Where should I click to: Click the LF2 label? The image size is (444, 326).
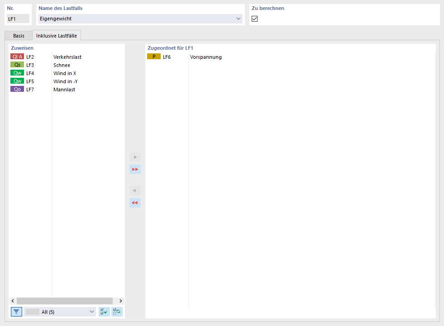pyautogui.click(x=30, y=57)
